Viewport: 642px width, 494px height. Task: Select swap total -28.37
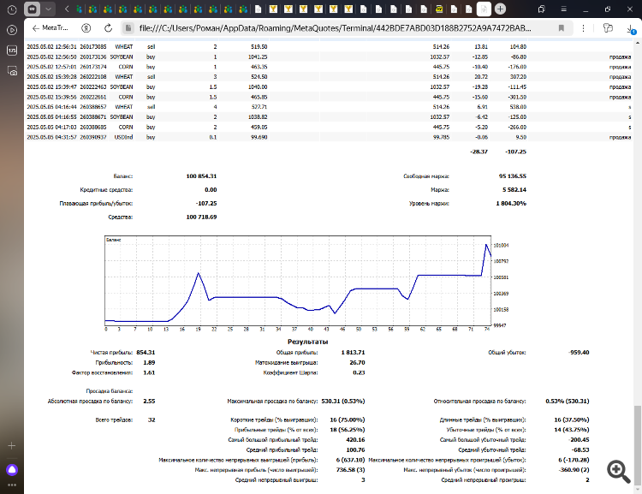click(x=479, y=152)
